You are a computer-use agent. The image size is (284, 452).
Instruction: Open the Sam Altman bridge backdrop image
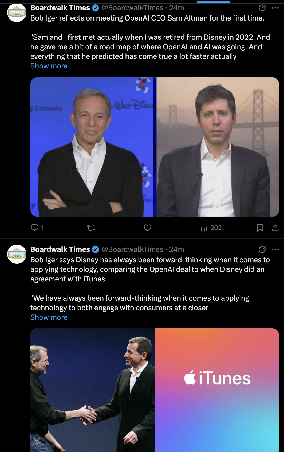pos(218,147)
